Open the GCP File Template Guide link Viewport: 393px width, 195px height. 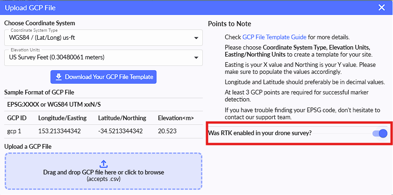(274, 37)
